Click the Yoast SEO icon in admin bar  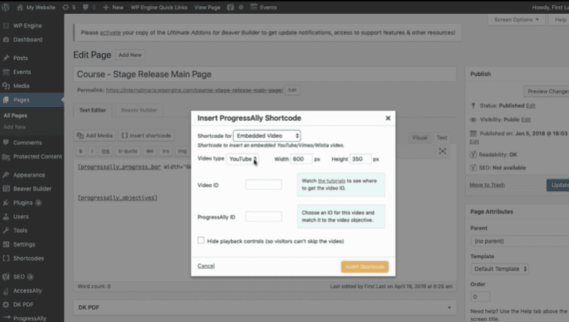click(230, 7)
